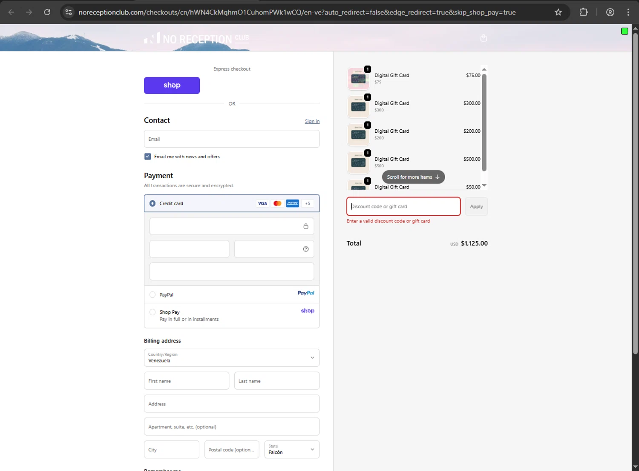Bookmark this page with the star icon
This screenshot has height=471, width=639.
click(x=558, y=12)
